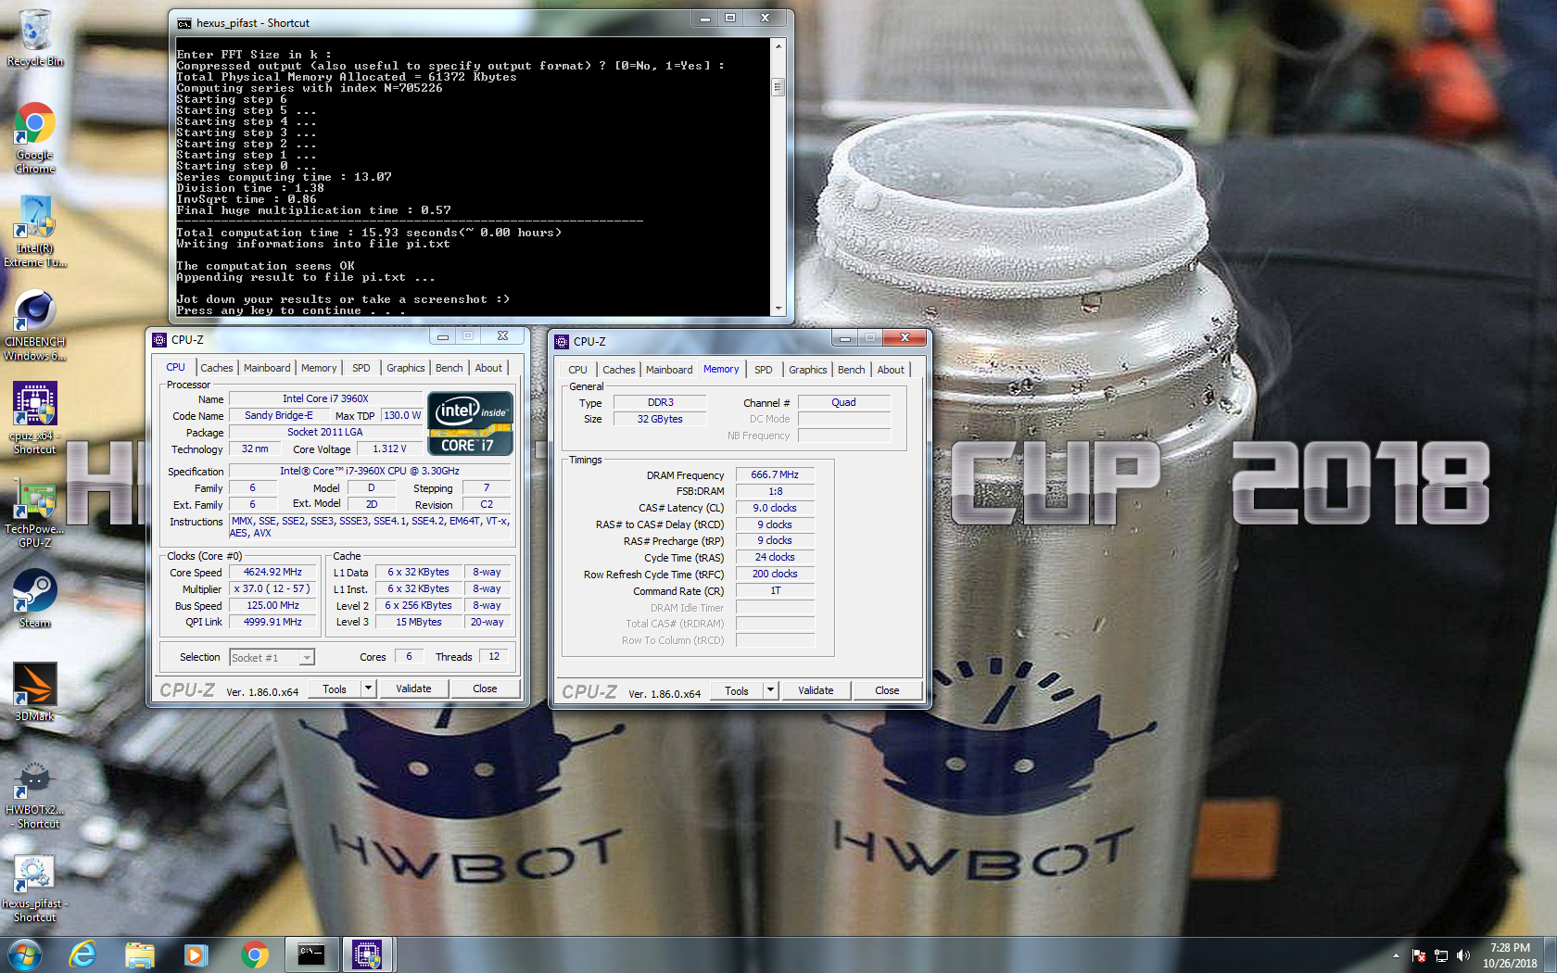Viewport: 1557px width, 973px height.
Task: Open the Recycle Bin desktop icon
Action: (35, 37)
